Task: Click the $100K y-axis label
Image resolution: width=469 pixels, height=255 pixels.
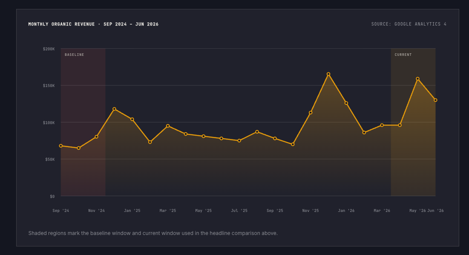Action: [49, 122]
